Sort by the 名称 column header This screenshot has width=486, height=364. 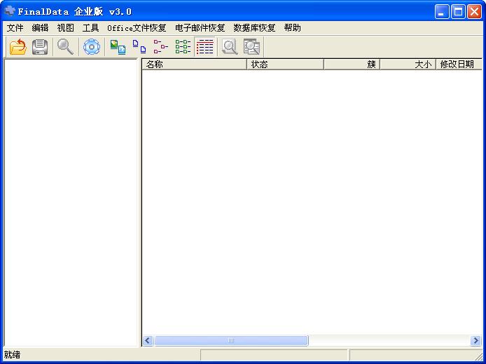pyautogui.click(x=195, y=65)
